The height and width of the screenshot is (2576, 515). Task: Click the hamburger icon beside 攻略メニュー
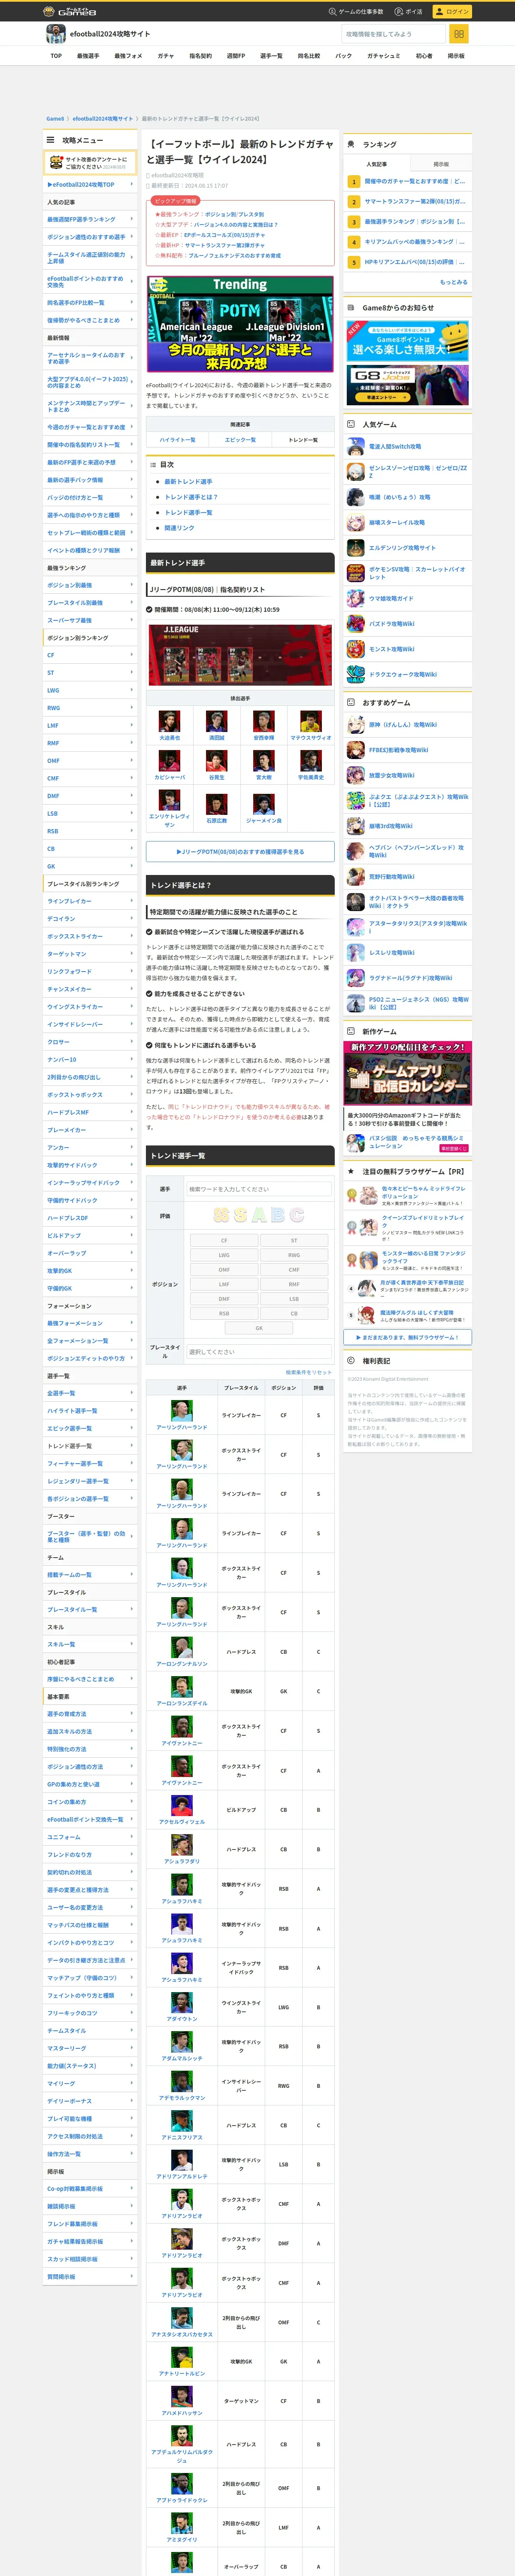tap(51, 140)
